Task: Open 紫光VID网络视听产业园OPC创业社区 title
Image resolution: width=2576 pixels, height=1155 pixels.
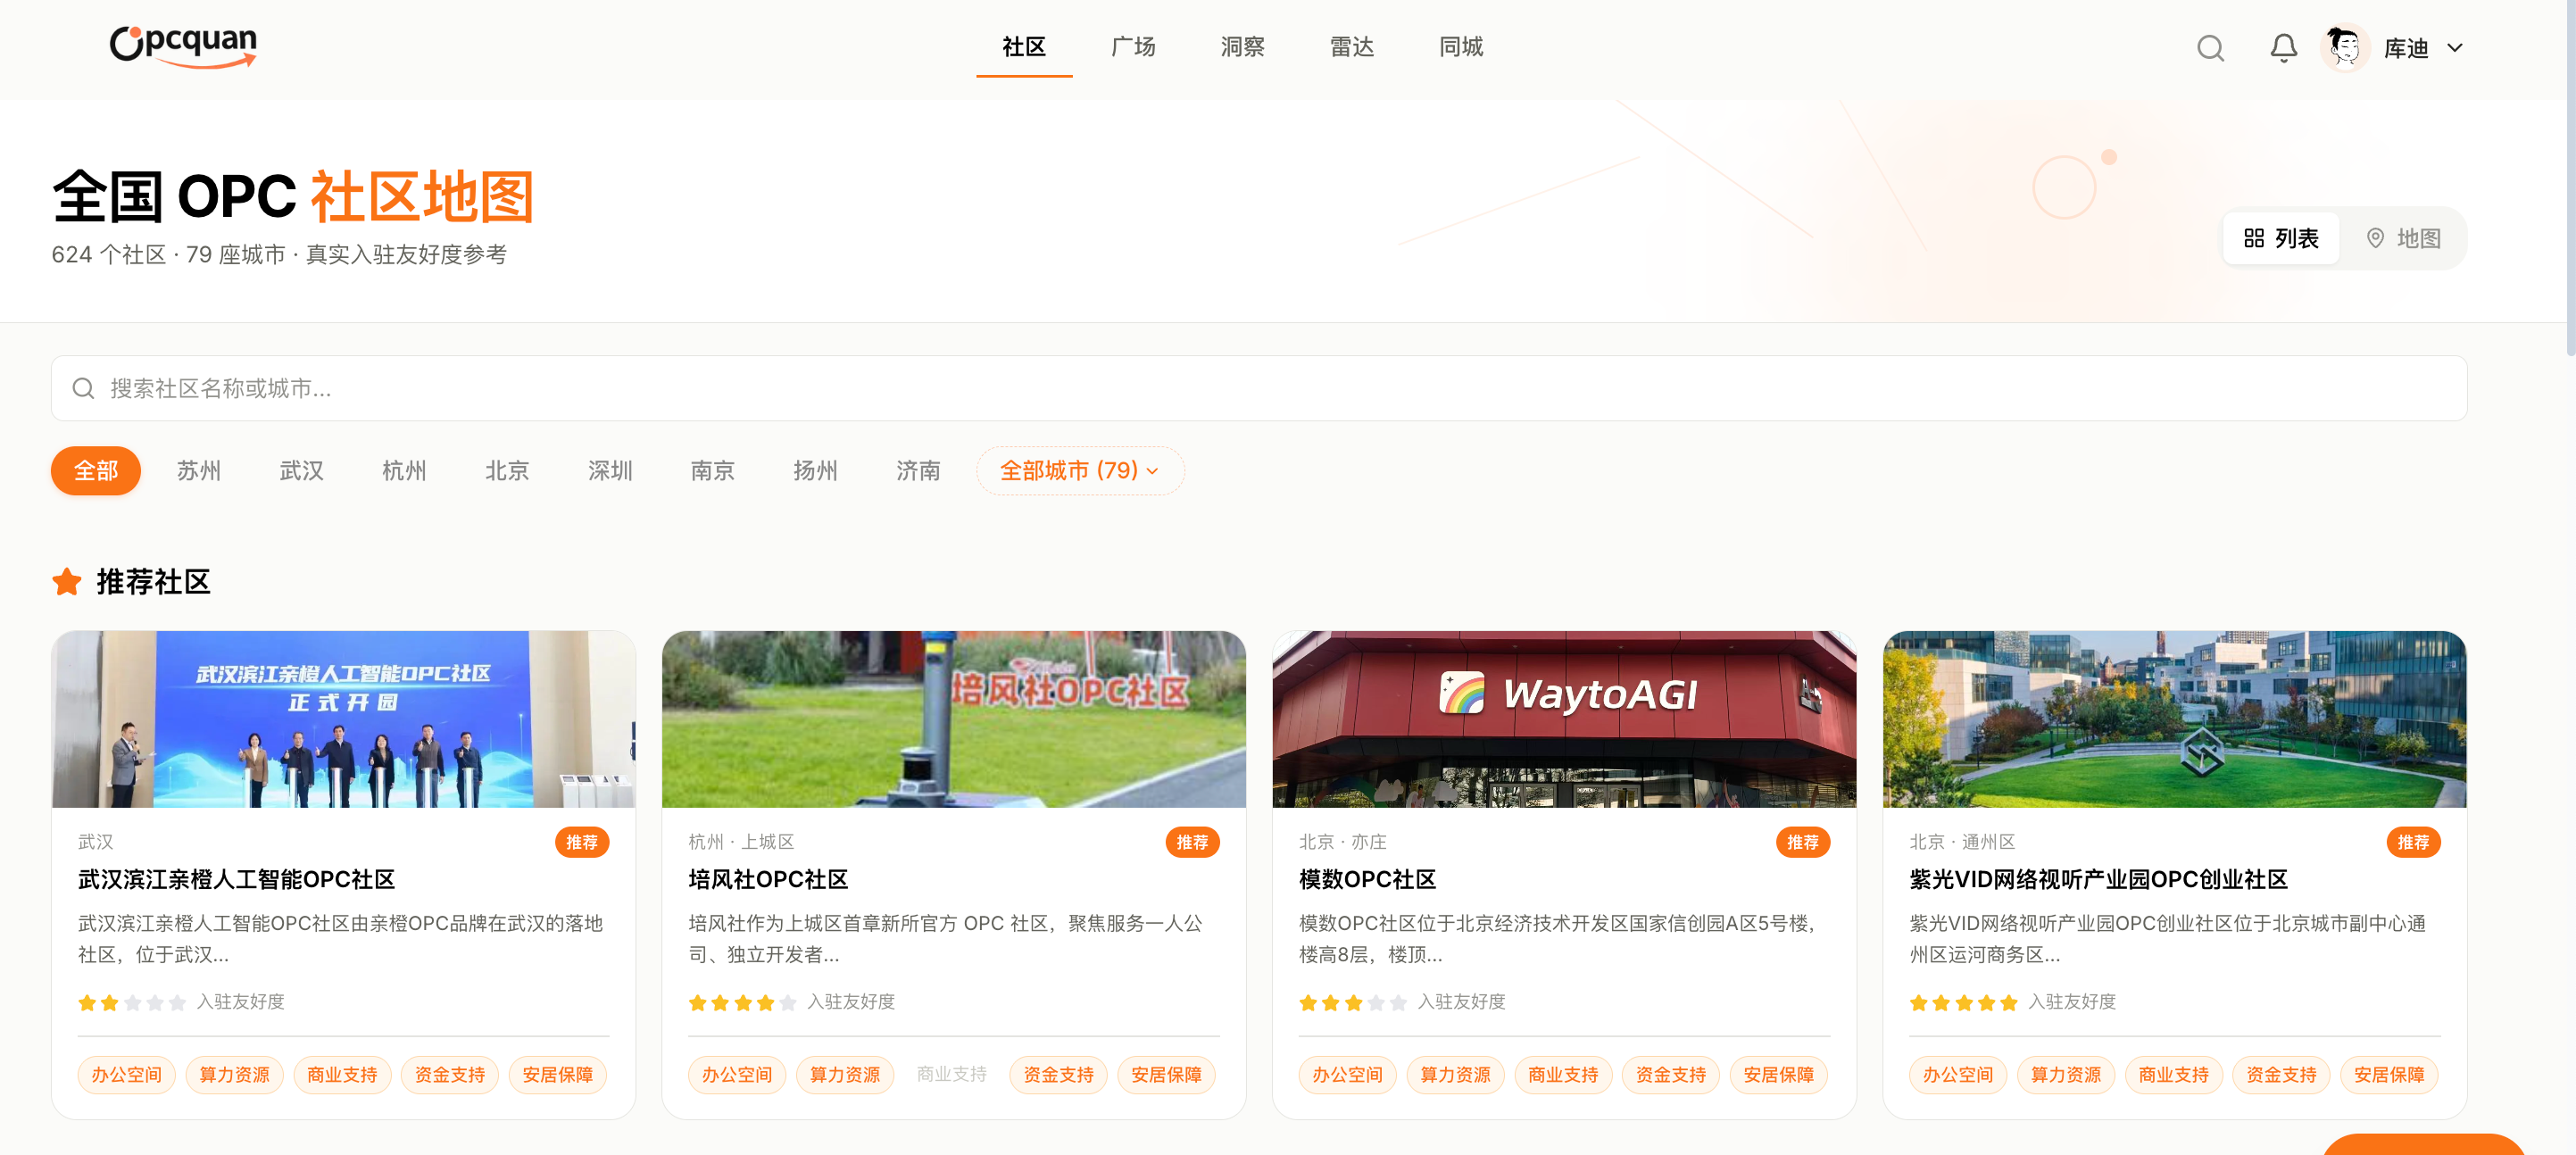Action: 2098,879
